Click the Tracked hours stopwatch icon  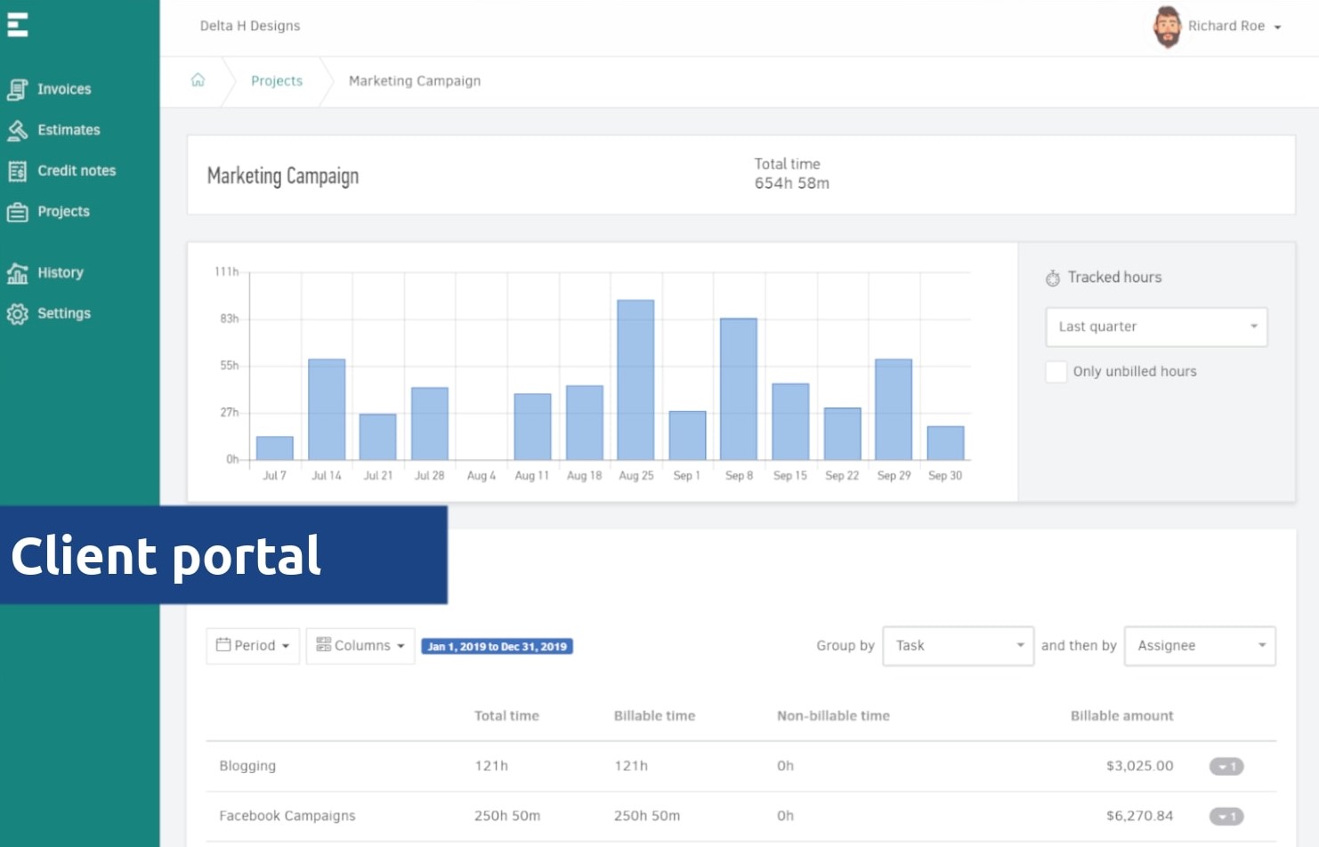pyautogui.click(x=1053, y=278)
